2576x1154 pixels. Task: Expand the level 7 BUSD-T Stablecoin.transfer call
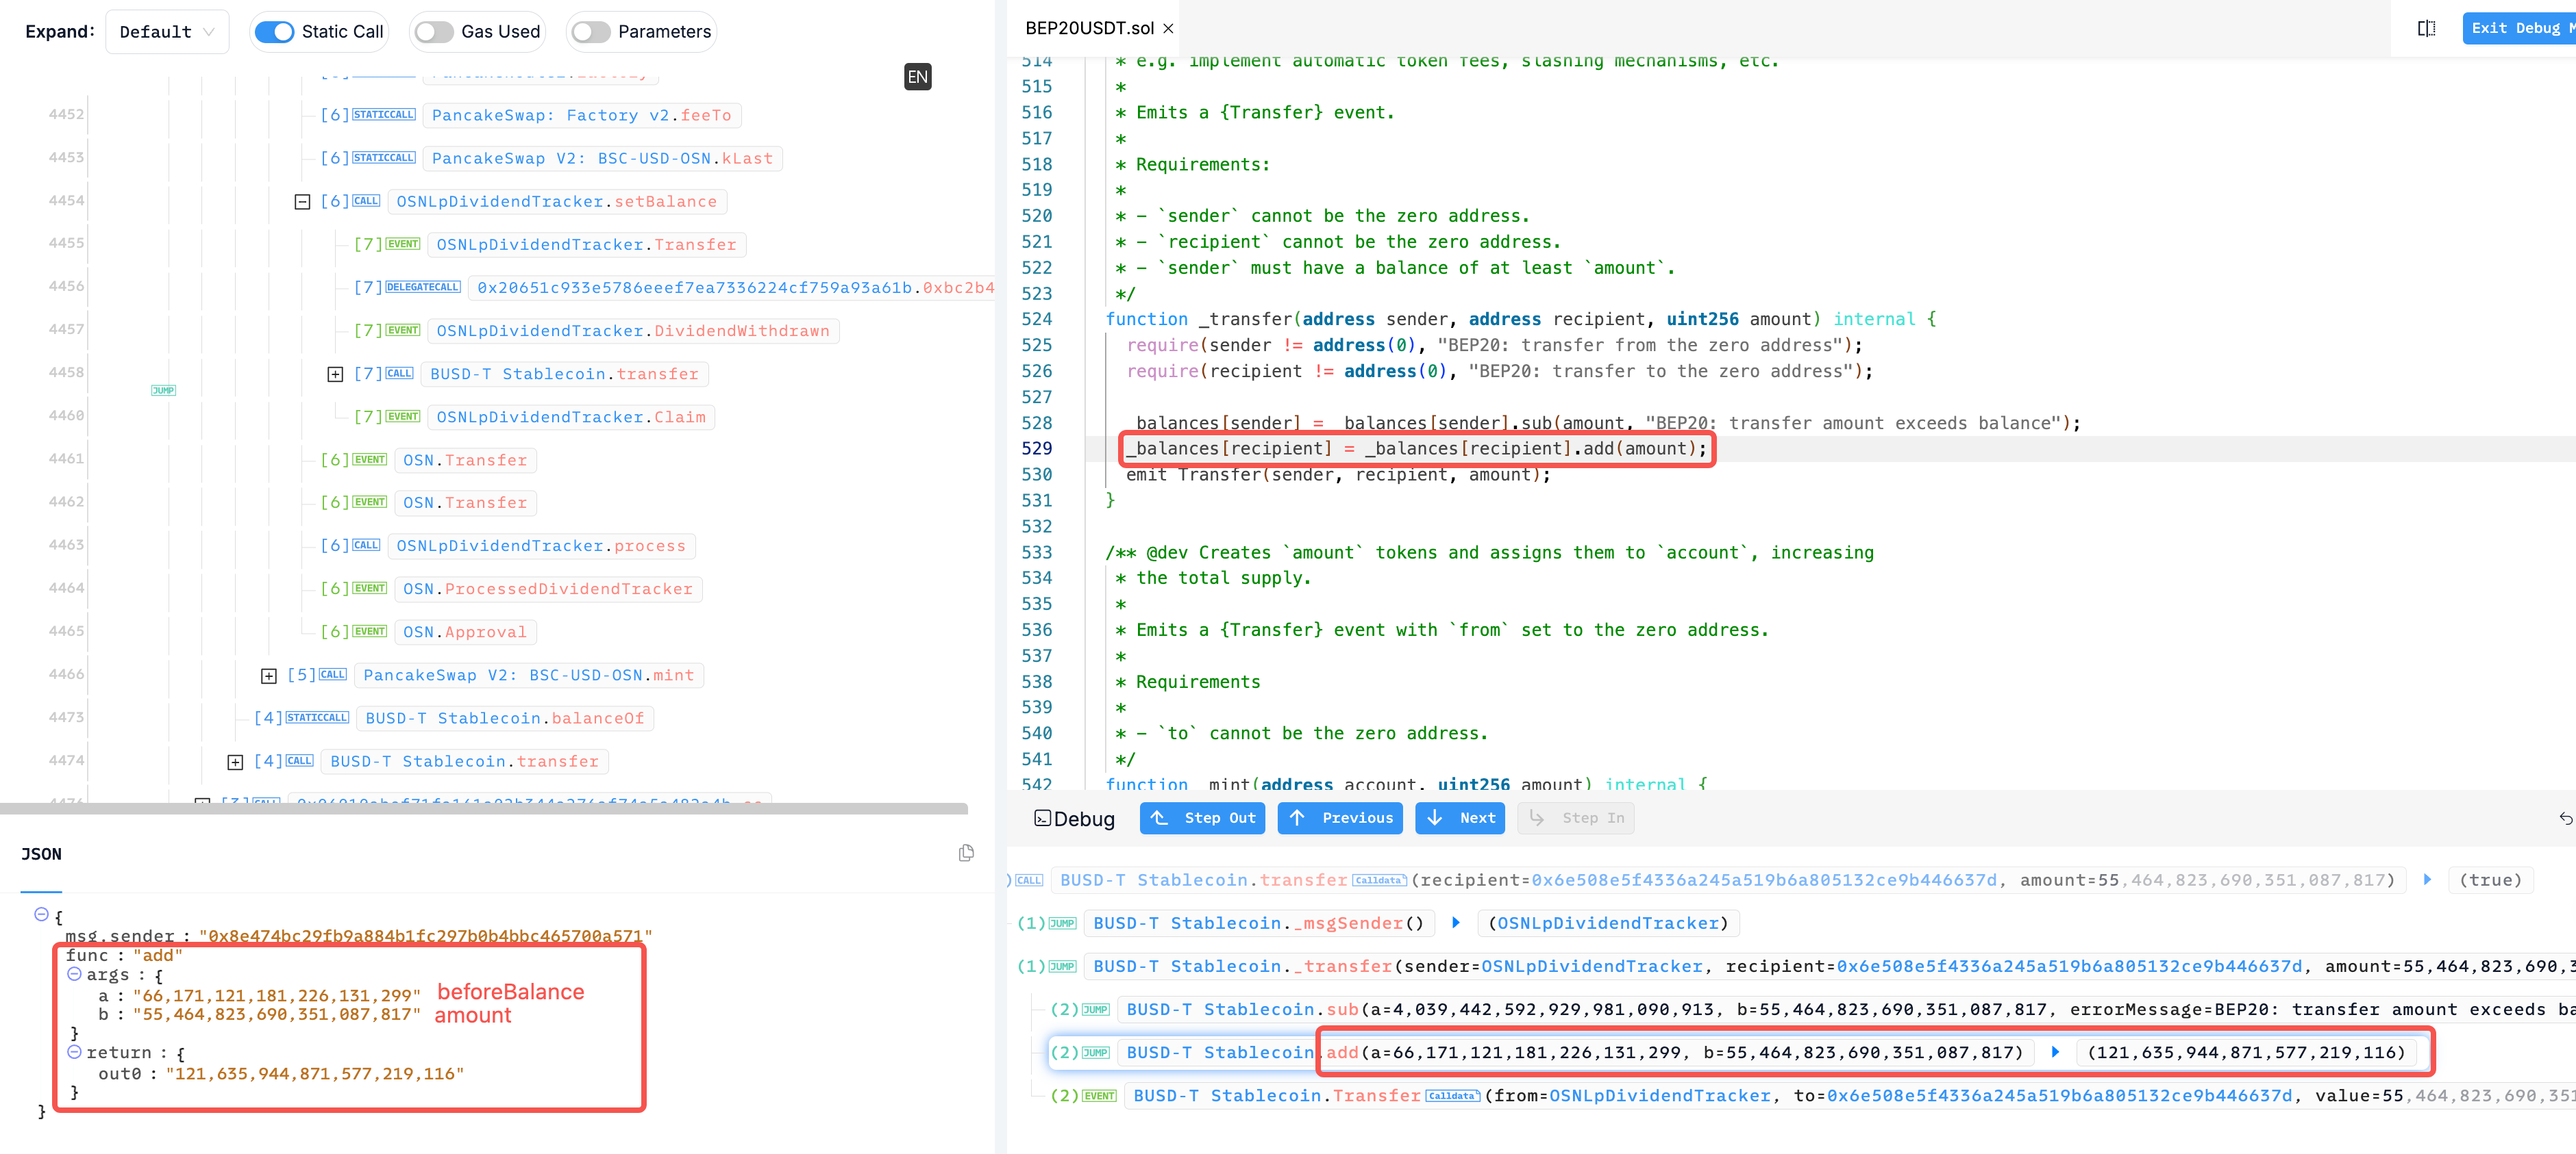(x=335, y=374)
